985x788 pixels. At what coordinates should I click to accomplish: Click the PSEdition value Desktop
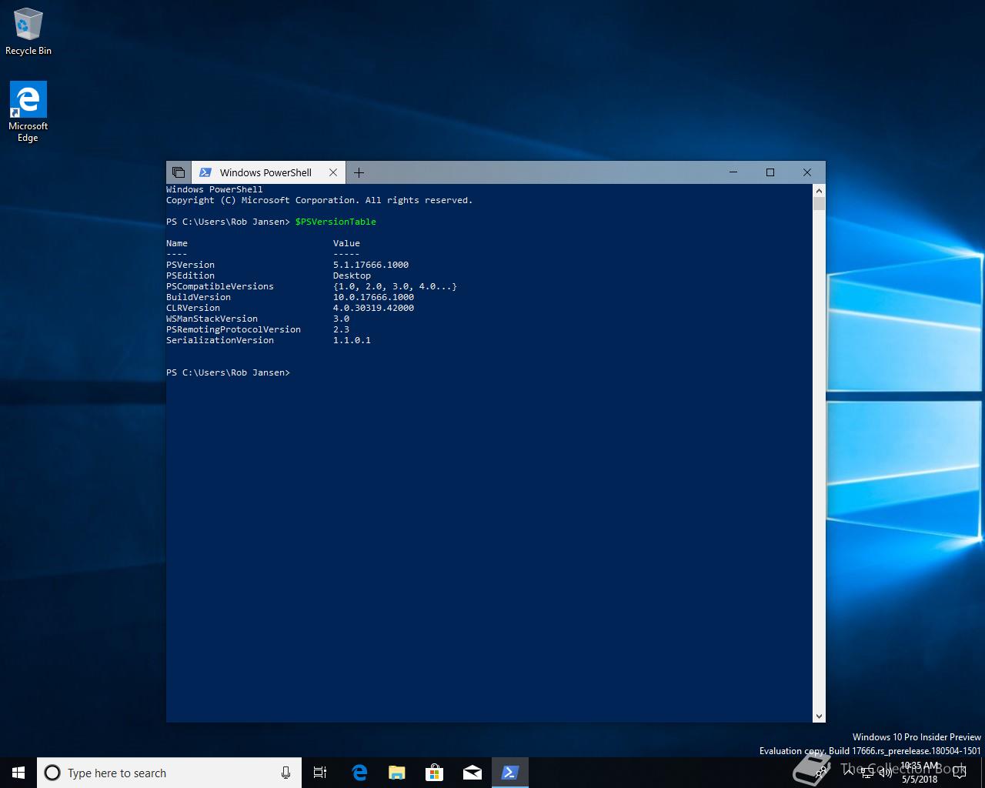click(352, 275)
